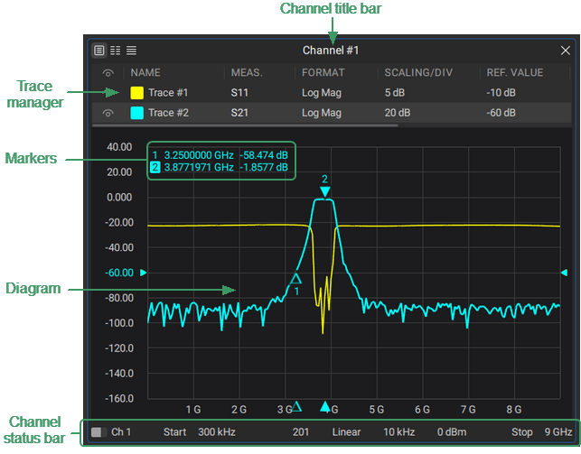Viewport: 581px width, 454px height.
Task: Select marker 1 triangle on the cyan trace
Action: coord(295,279)
